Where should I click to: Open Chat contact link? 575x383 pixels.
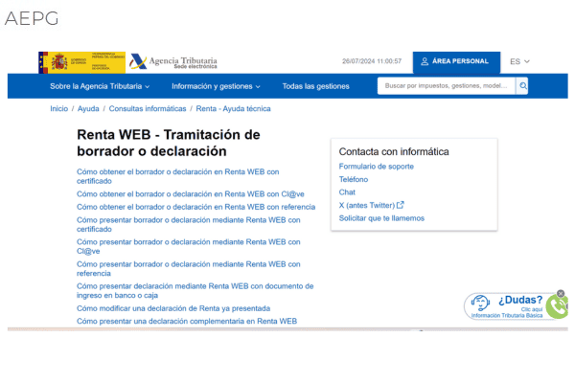coord(347,192)
